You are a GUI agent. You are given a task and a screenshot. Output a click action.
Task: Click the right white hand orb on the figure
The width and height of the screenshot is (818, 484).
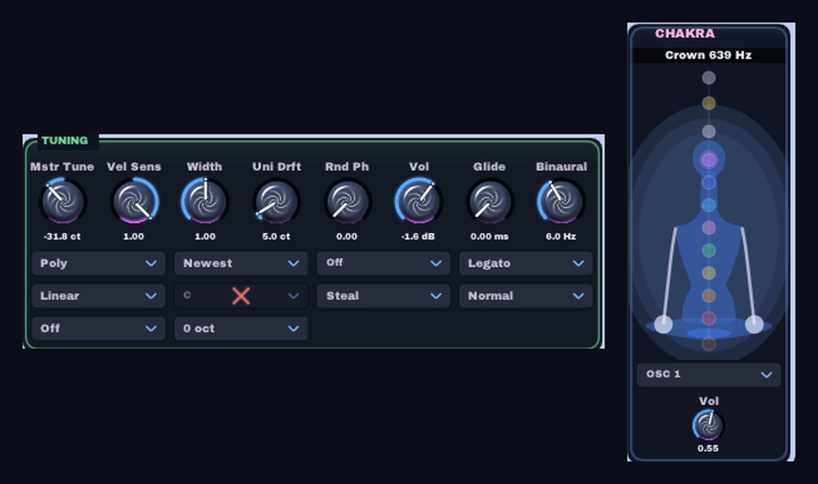click(x=754, y=324)
